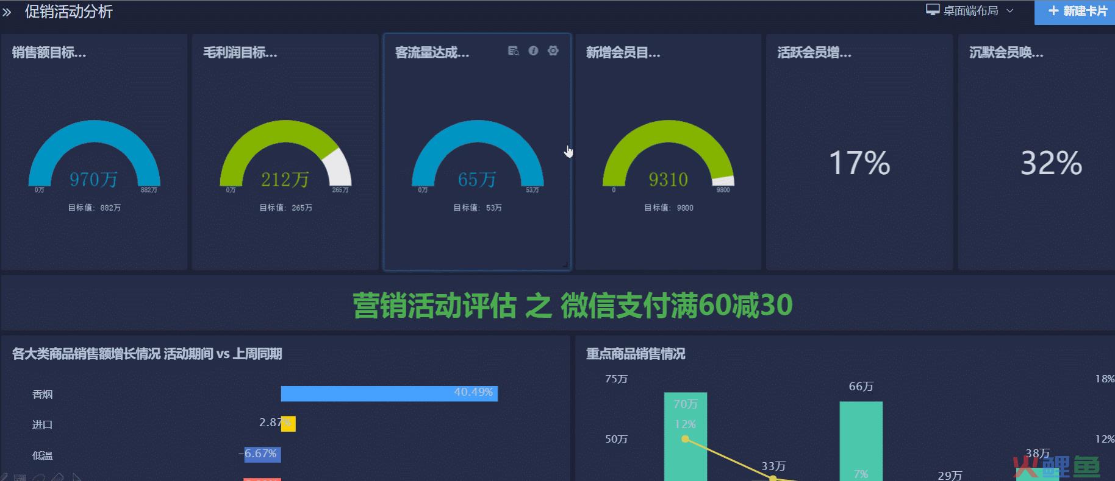Click the 50万 axis label
This screenshot has width=1115, height=481.
tap(616, 439)
